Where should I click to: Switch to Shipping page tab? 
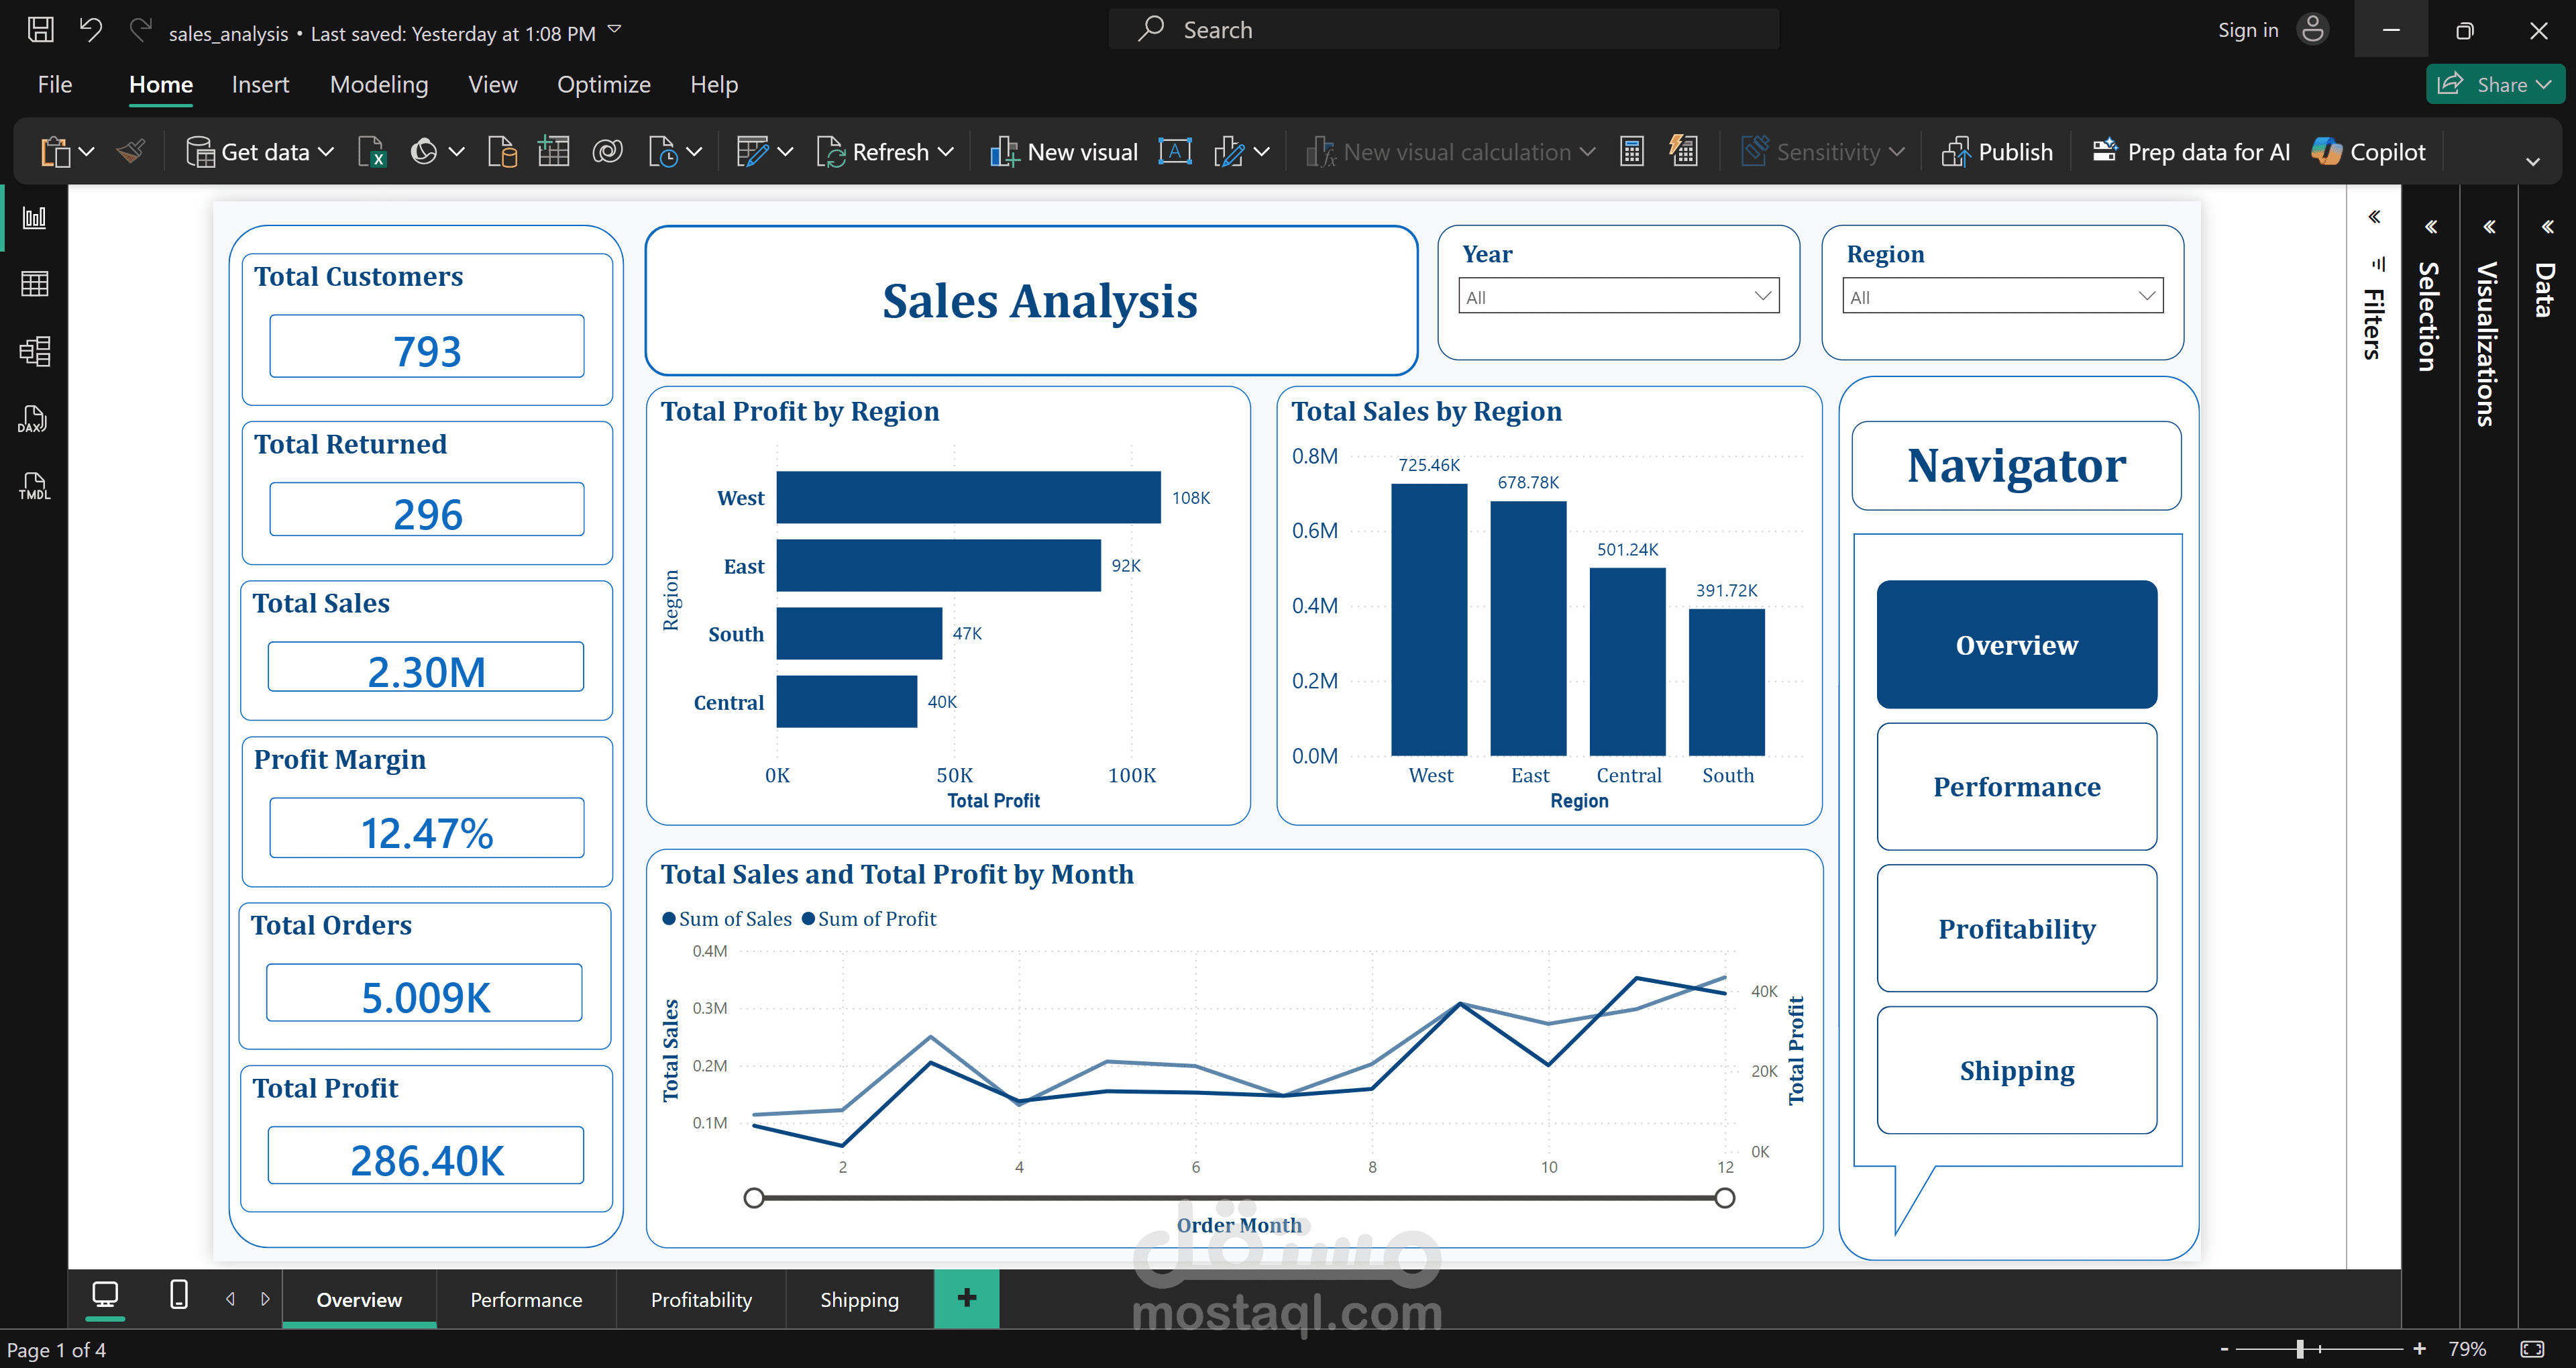point(860,1300)
